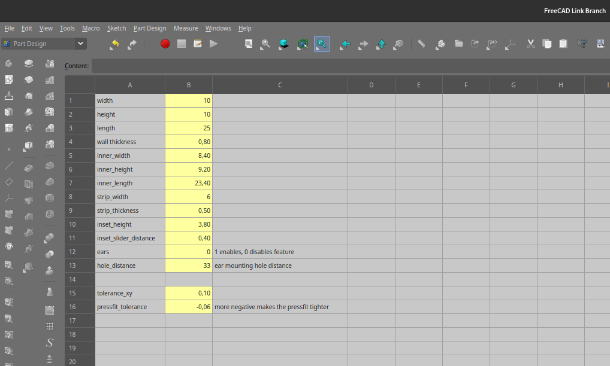Click the Copy icon beside the scissors
Screen dimensions: 610x366
pos(547,44)
